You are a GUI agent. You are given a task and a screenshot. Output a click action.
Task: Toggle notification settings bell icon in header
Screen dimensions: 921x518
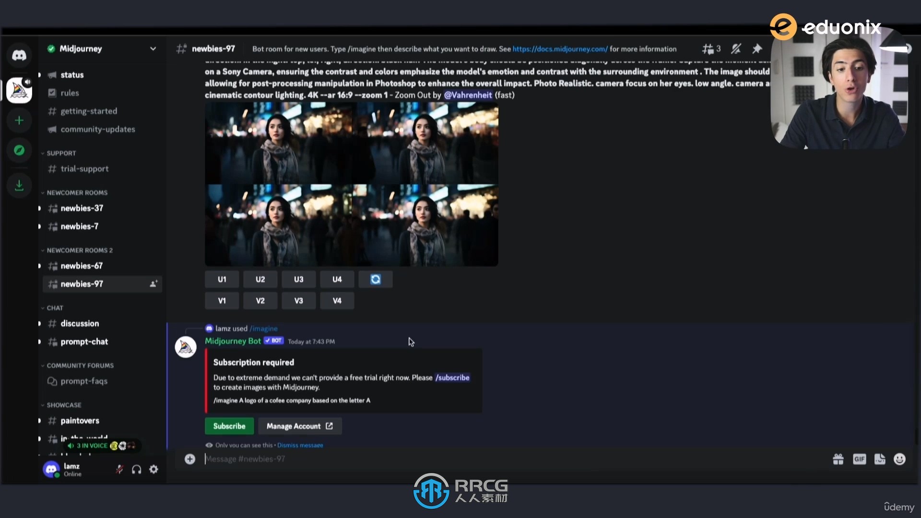click(736, 49)
